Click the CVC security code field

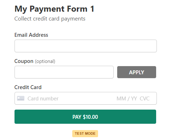pyautogui.click(x=144, y=99)
